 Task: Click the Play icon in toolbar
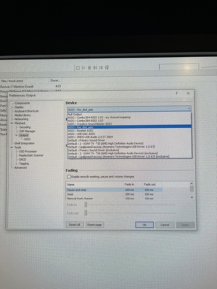click(83, 68)
